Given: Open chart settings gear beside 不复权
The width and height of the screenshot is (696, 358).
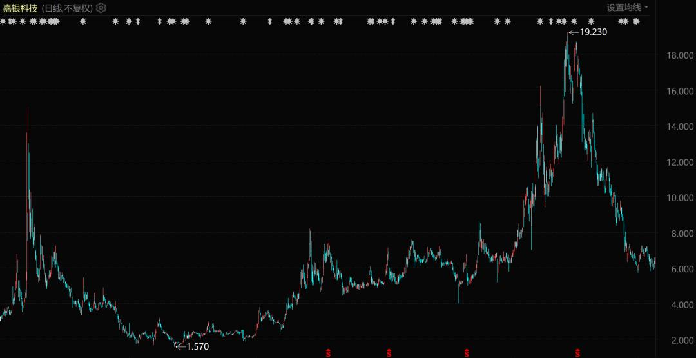Looking at the screenshot, I should 101,8.
